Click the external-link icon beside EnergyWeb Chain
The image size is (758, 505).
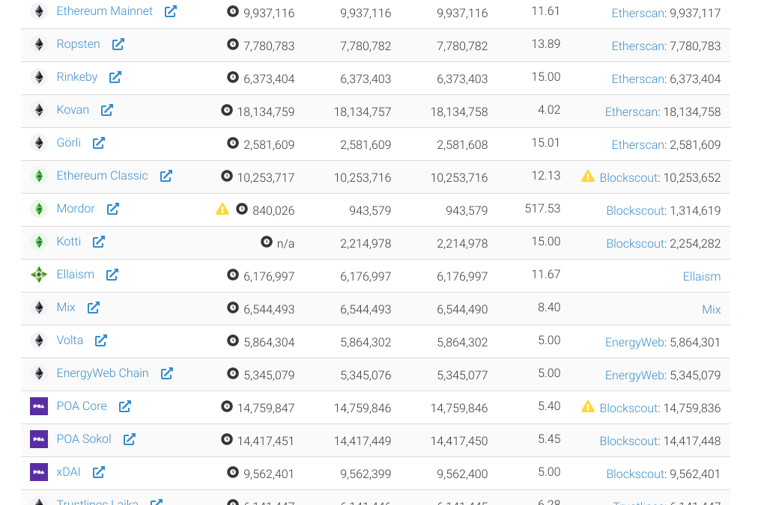pos(166,373)
